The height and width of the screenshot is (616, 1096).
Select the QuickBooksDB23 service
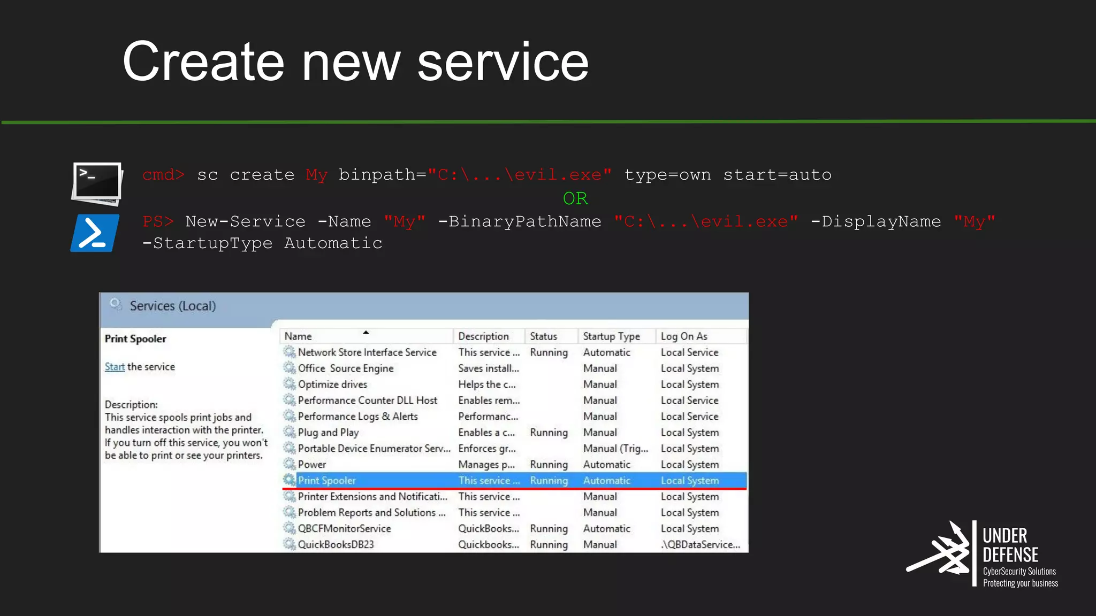pyautogui.click(x=336, y=545)
